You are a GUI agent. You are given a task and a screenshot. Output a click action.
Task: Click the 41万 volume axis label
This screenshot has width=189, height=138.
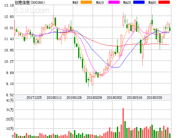(10, 100)
